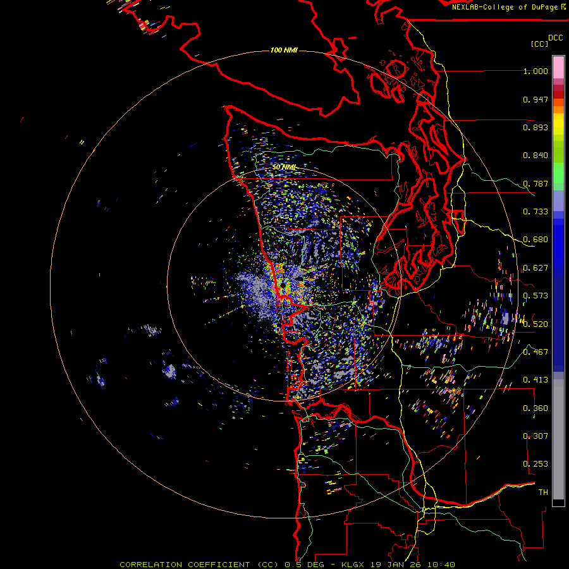Click the 50 NMI range ring label
This screenshot has width=569, height=569.
(284, 167)
